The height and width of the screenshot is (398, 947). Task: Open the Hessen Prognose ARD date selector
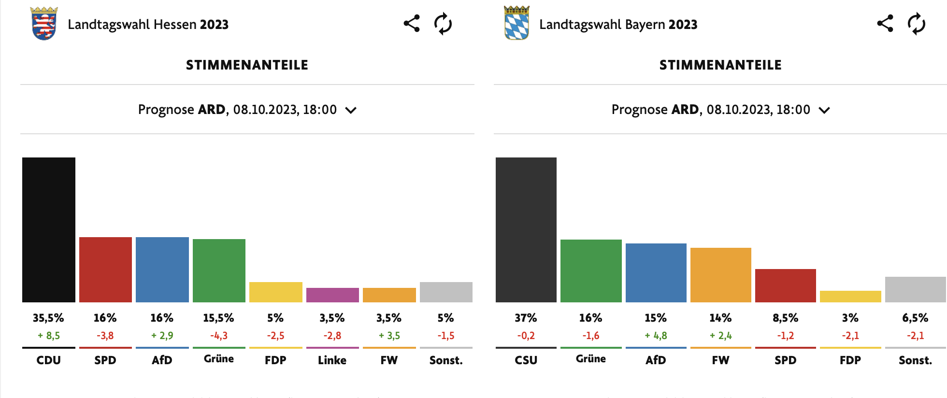(x=247, y=110)
